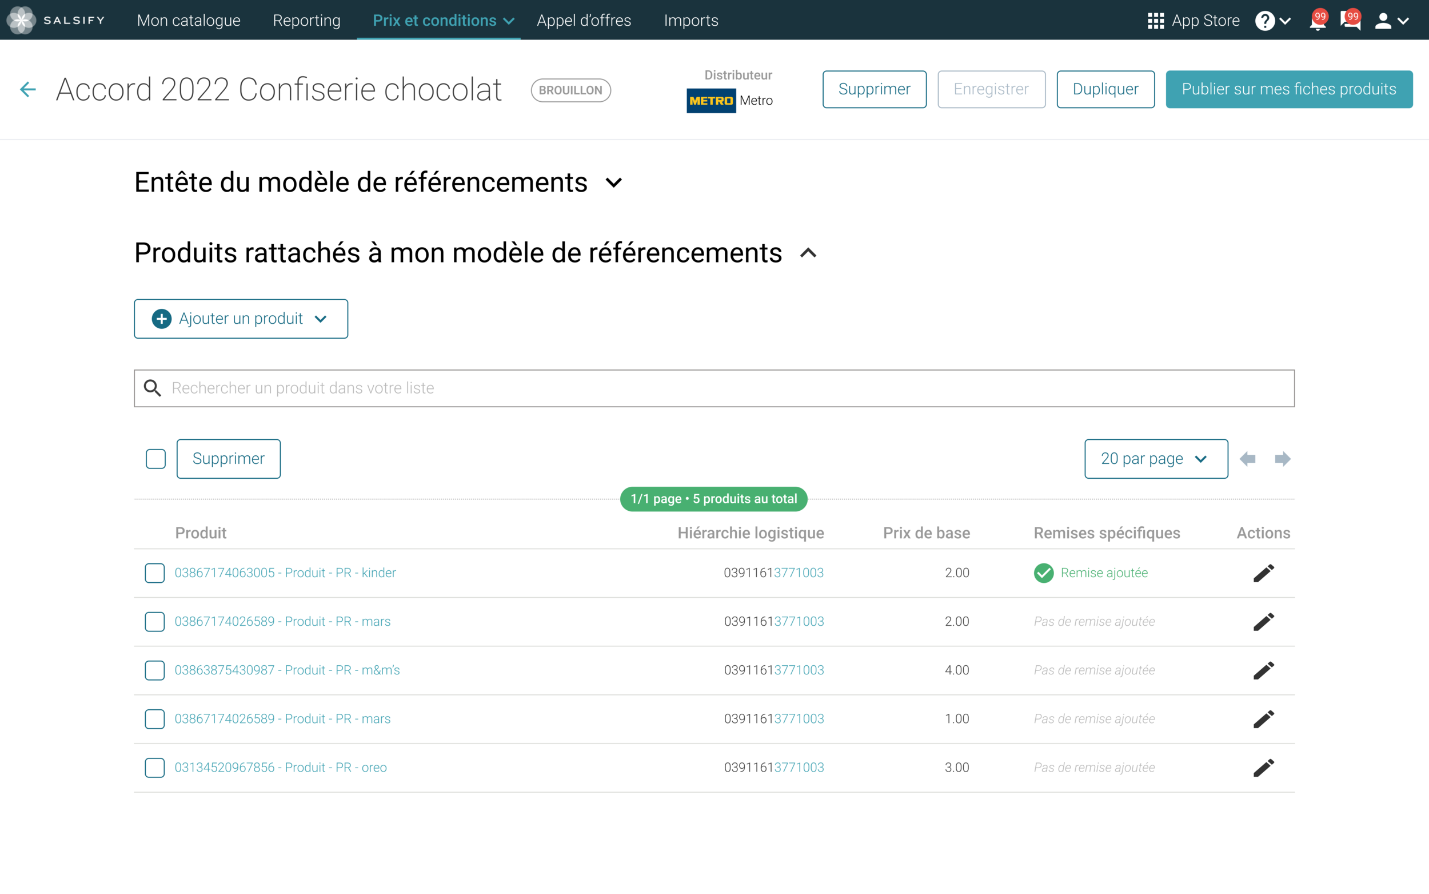Click the 4.00 base price
This screenshot has width=1429, height=894.
957,670
